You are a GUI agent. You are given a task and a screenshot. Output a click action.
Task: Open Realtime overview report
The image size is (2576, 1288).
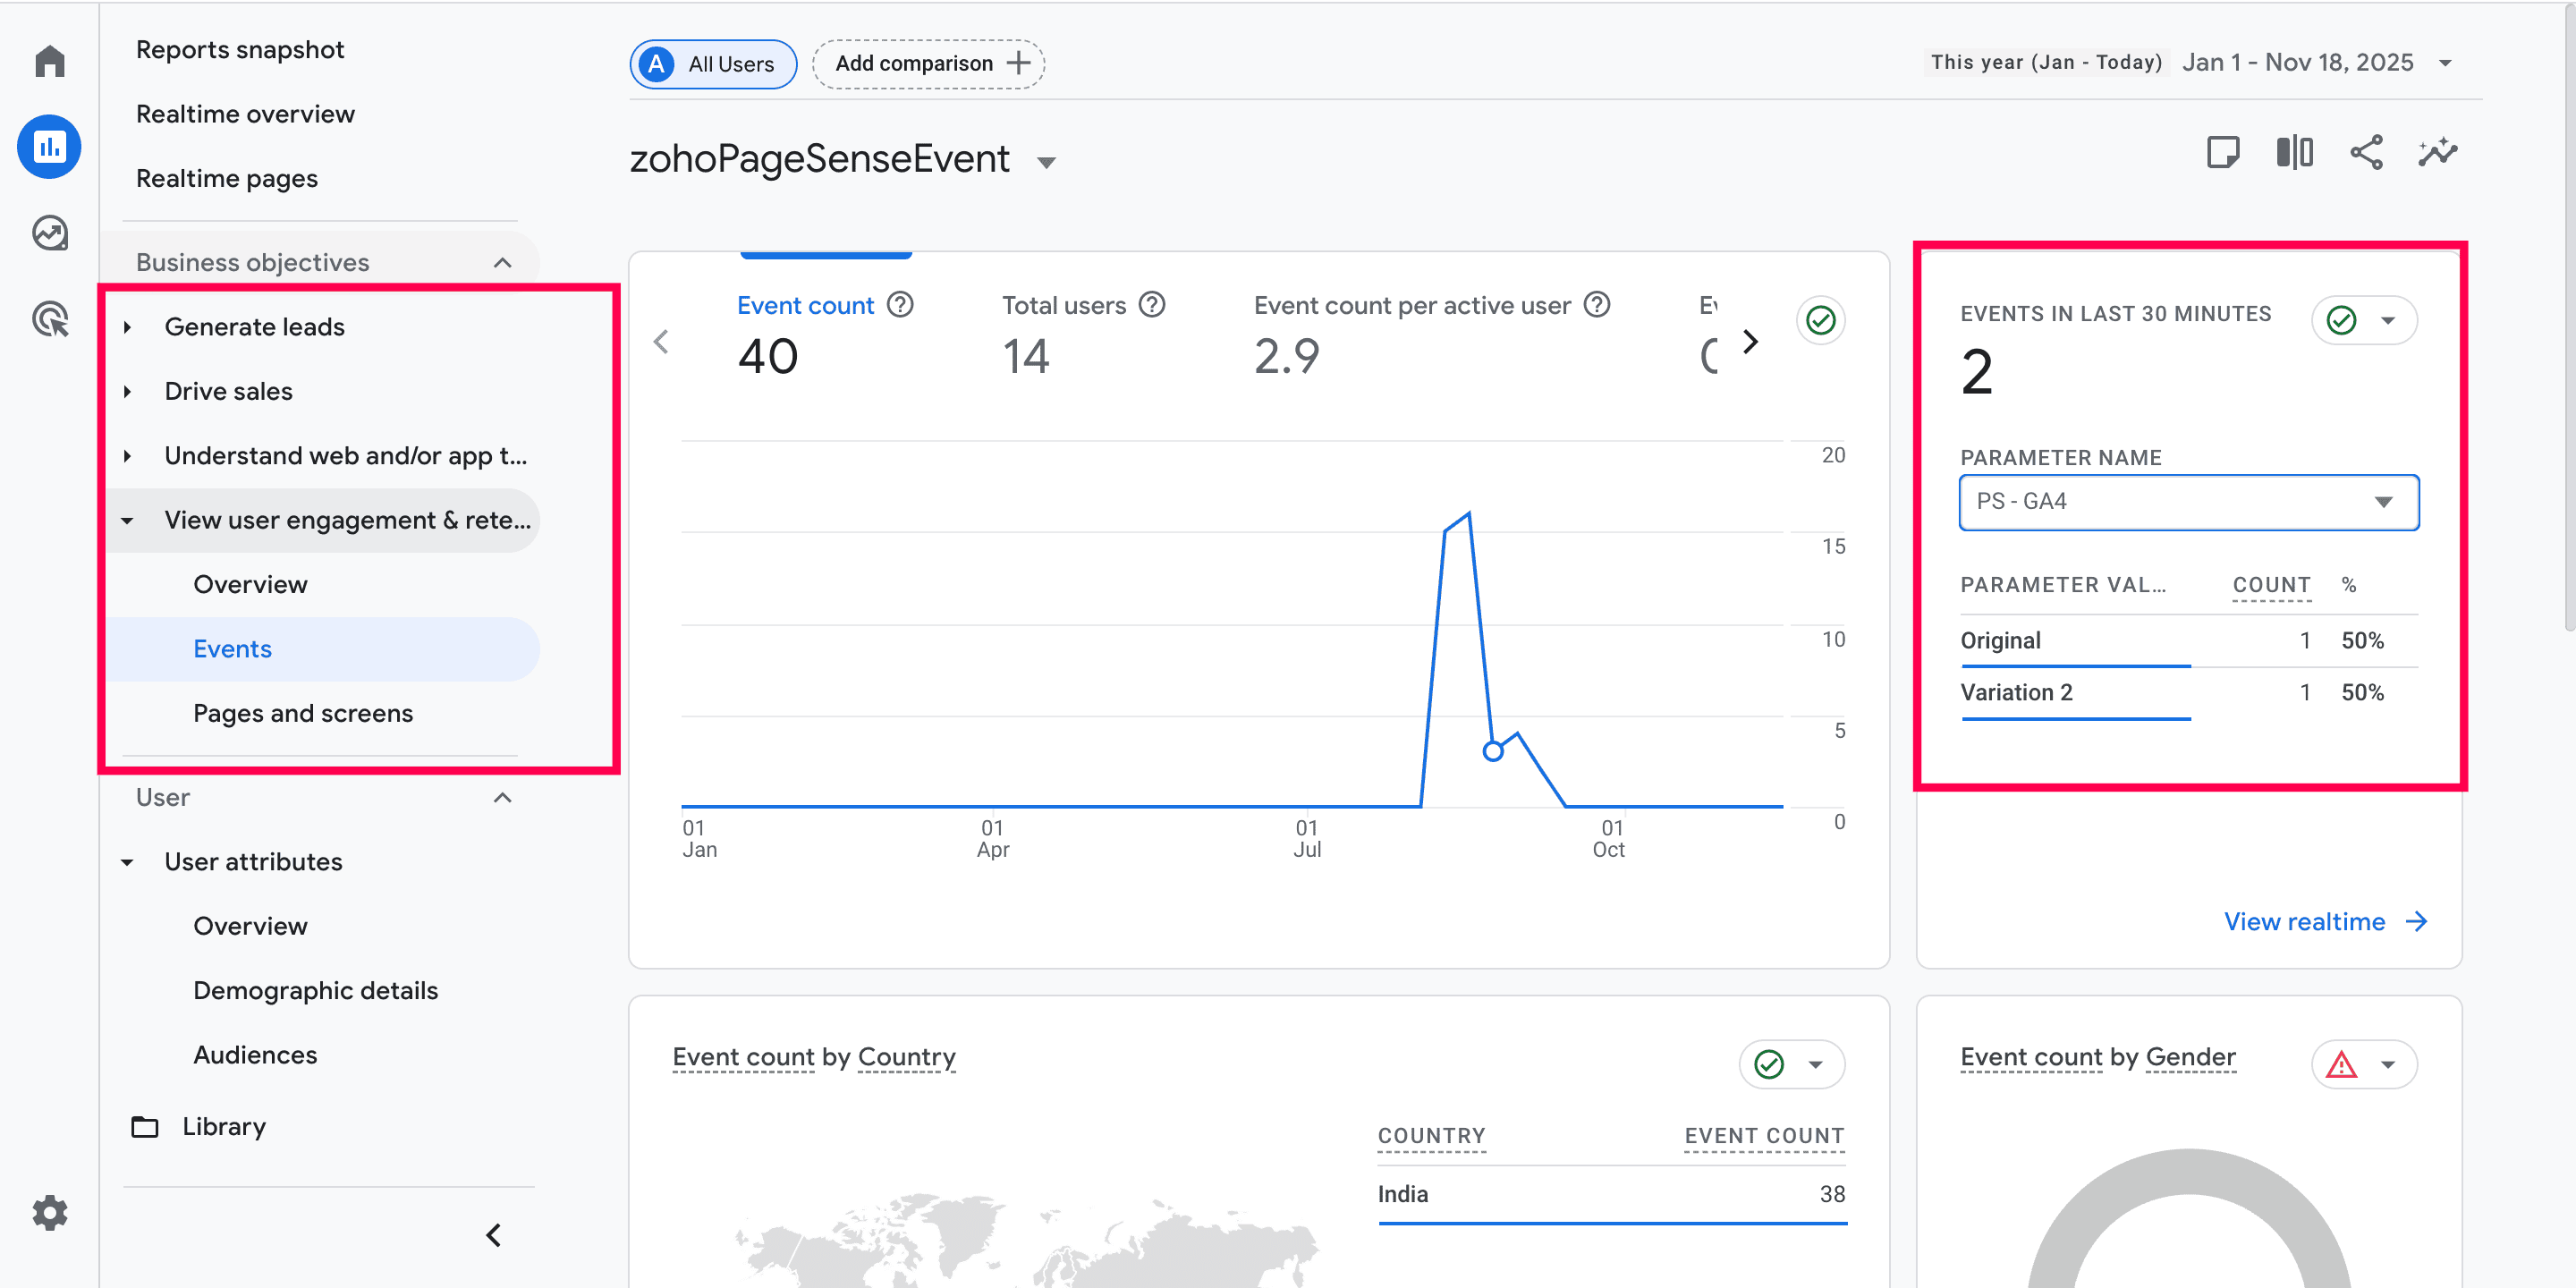[x=245, y=114]
